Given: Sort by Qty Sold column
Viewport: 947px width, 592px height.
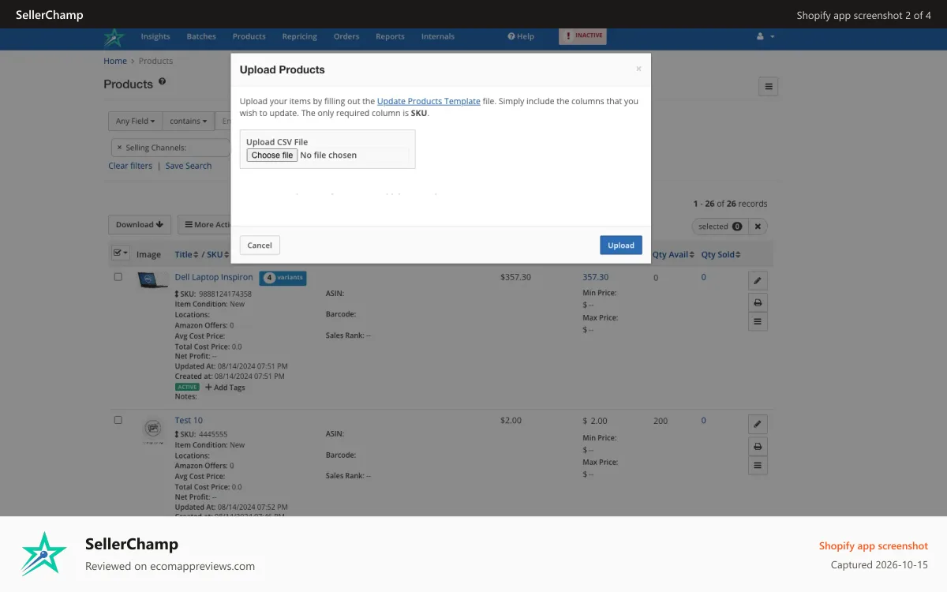Looking at the screenshot, I should [721, 255].
